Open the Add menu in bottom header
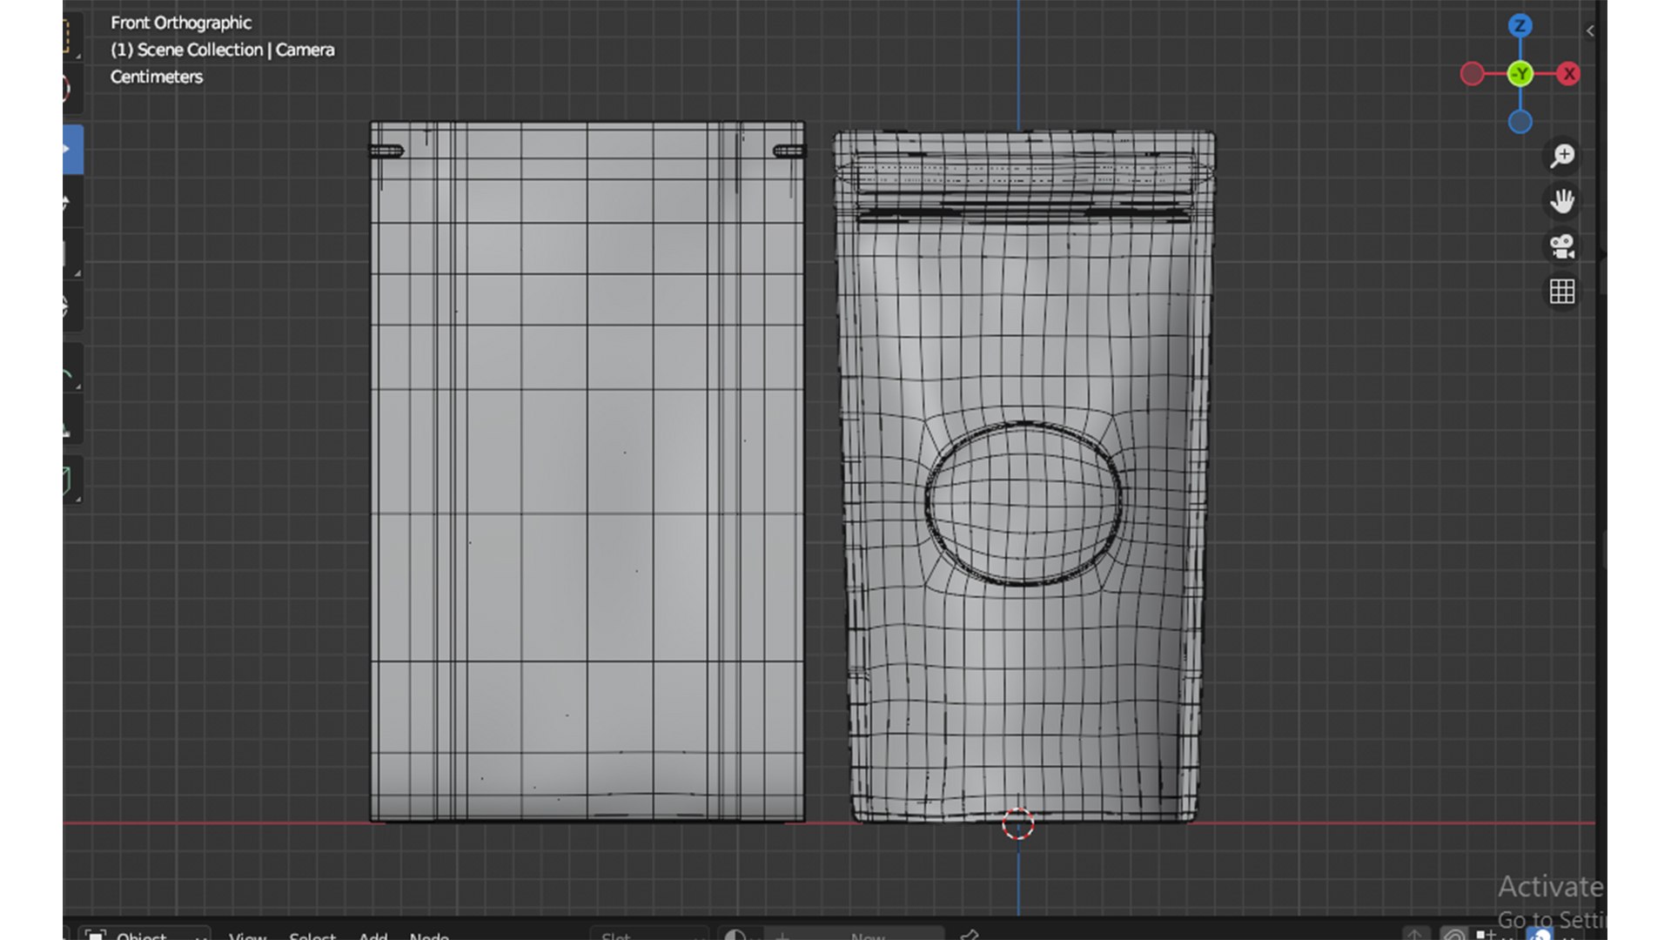The height and width of the screenshot is (940, 1671). point(373,935)
